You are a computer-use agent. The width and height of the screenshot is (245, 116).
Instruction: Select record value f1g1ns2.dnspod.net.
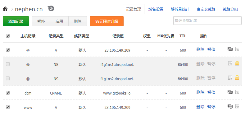coord(117,79)
